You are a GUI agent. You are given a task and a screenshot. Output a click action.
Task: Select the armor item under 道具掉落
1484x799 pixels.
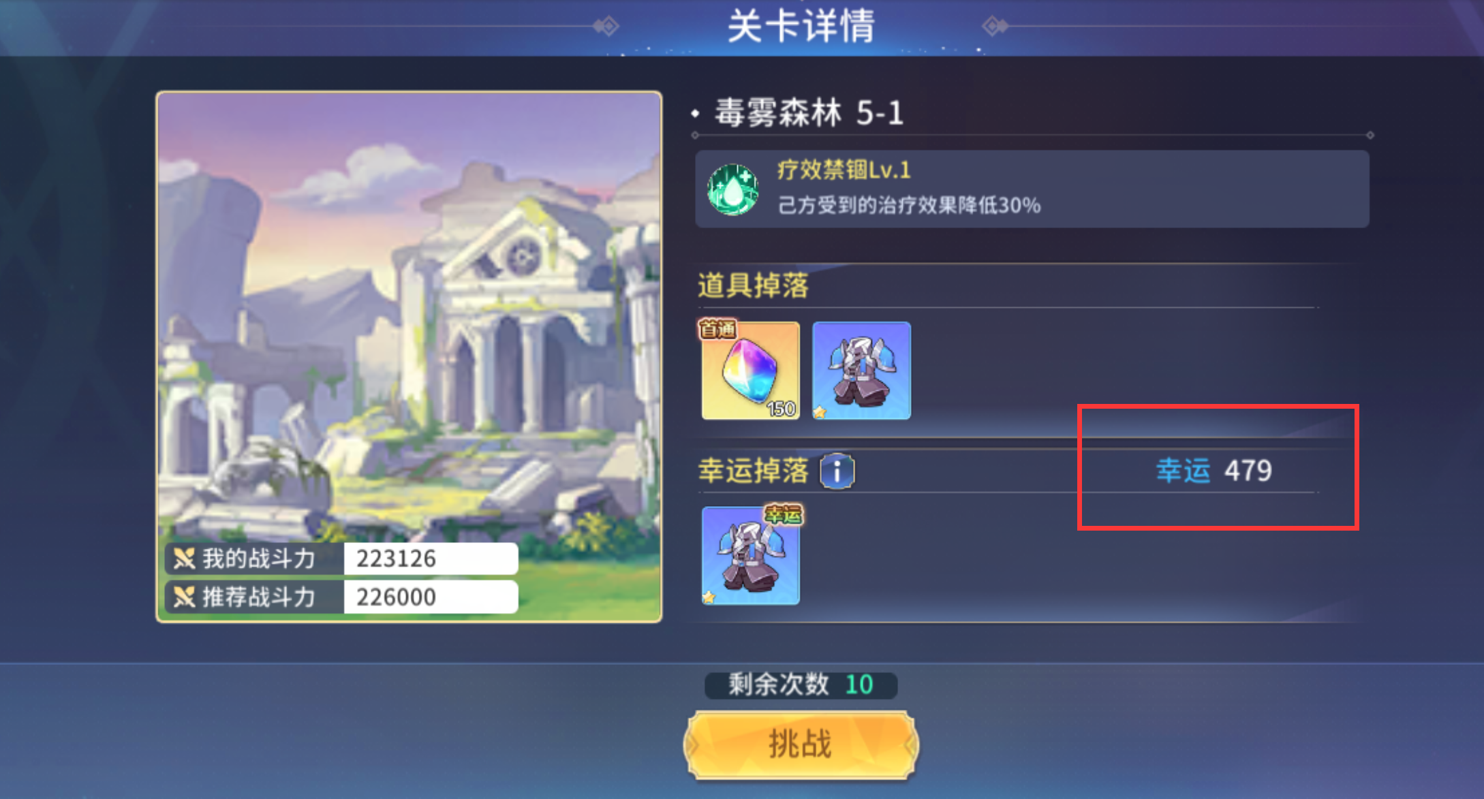pyautogui.click(x=861, y=371)
